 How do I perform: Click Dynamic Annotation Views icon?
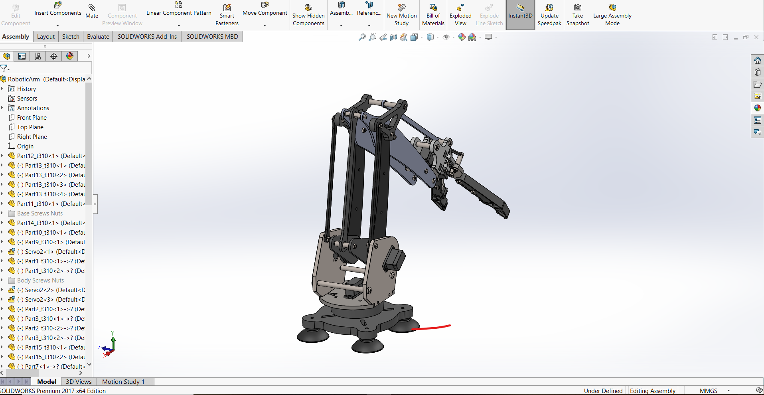[404, 37]
